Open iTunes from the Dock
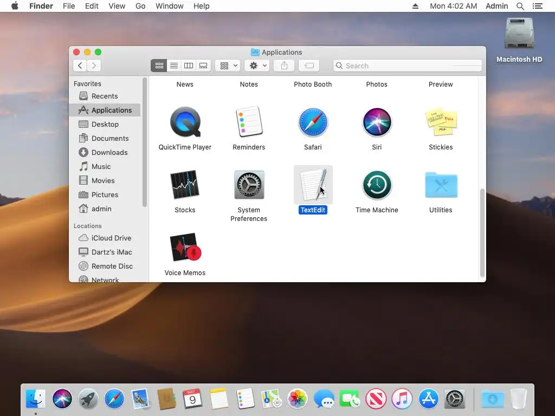Viewport: 555px width, 416px height. pyautogui.click(x=402, y=399)
